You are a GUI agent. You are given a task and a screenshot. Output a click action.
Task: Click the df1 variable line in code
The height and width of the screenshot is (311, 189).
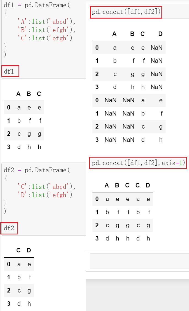[9, 71]
